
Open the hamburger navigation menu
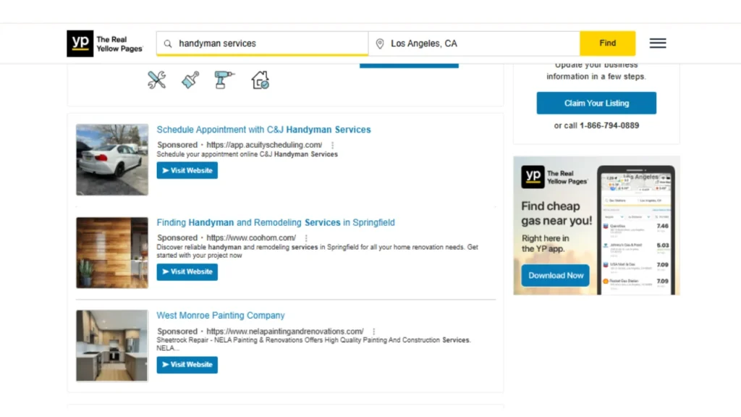tap(657, 43)
